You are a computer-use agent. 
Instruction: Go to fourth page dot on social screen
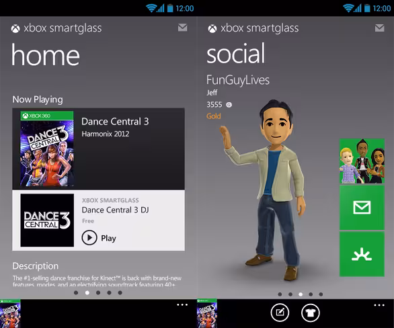click(311, 294)
